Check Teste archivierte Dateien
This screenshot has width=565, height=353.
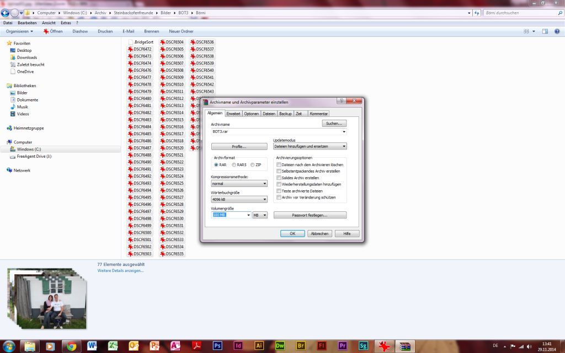pos(279,191)
